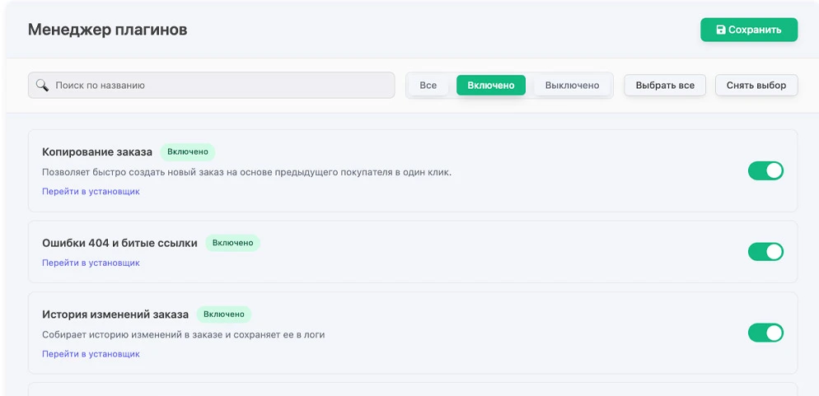The height and width of the screenshot is (396, 819).
Task: Click the Включено badge beside Копирование заказа
Action: 187,151
